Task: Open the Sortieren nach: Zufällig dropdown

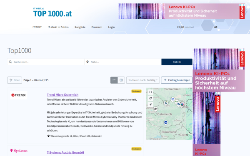Action: pos(143,80)
